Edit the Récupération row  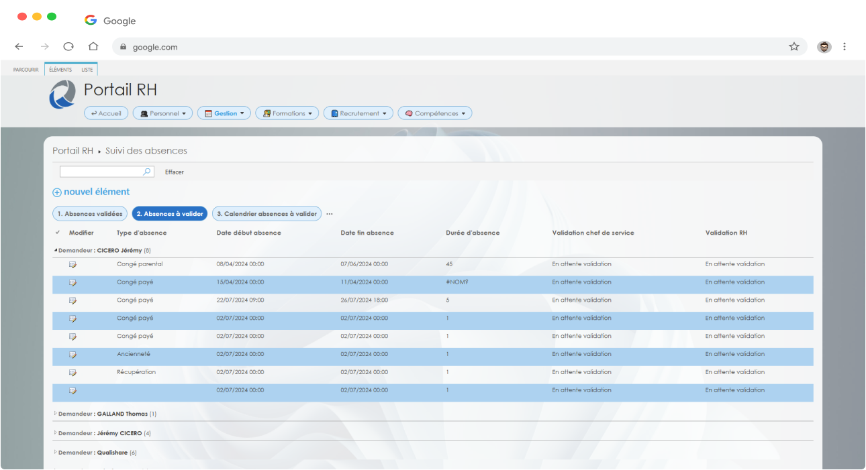73,372
